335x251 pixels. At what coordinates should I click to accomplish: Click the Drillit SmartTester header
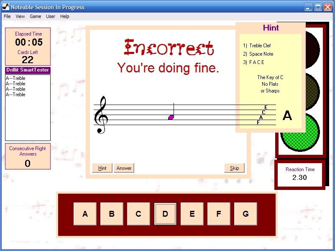click(28, 70)
